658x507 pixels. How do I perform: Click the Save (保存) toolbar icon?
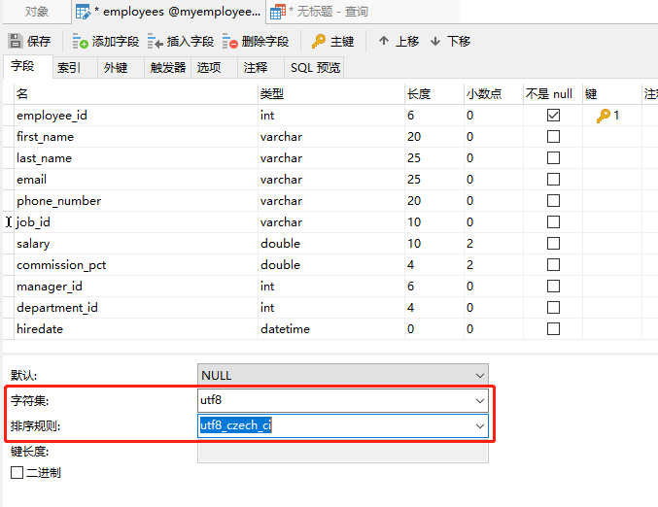16,42
